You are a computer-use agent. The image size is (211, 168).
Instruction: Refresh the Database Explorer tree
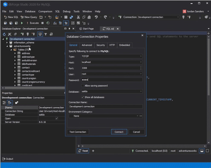click(x=4, y=34)
